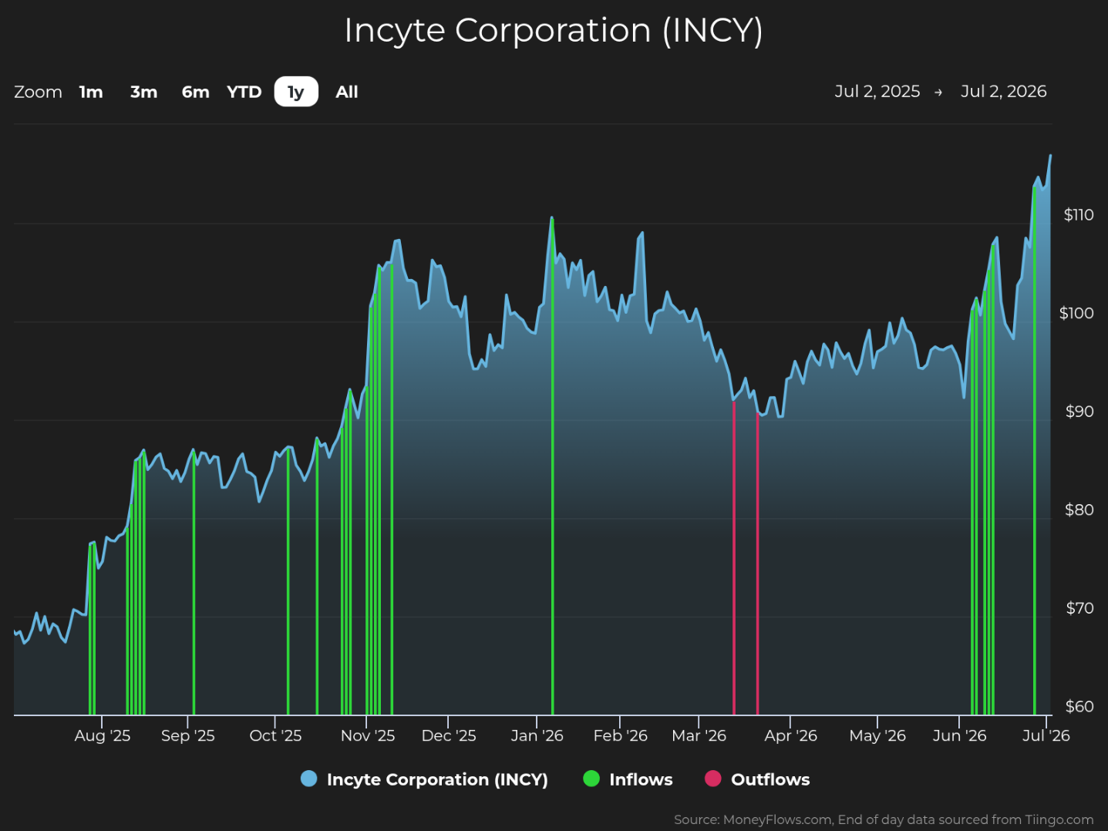Choose the 1y zoom range

(296, 92)
